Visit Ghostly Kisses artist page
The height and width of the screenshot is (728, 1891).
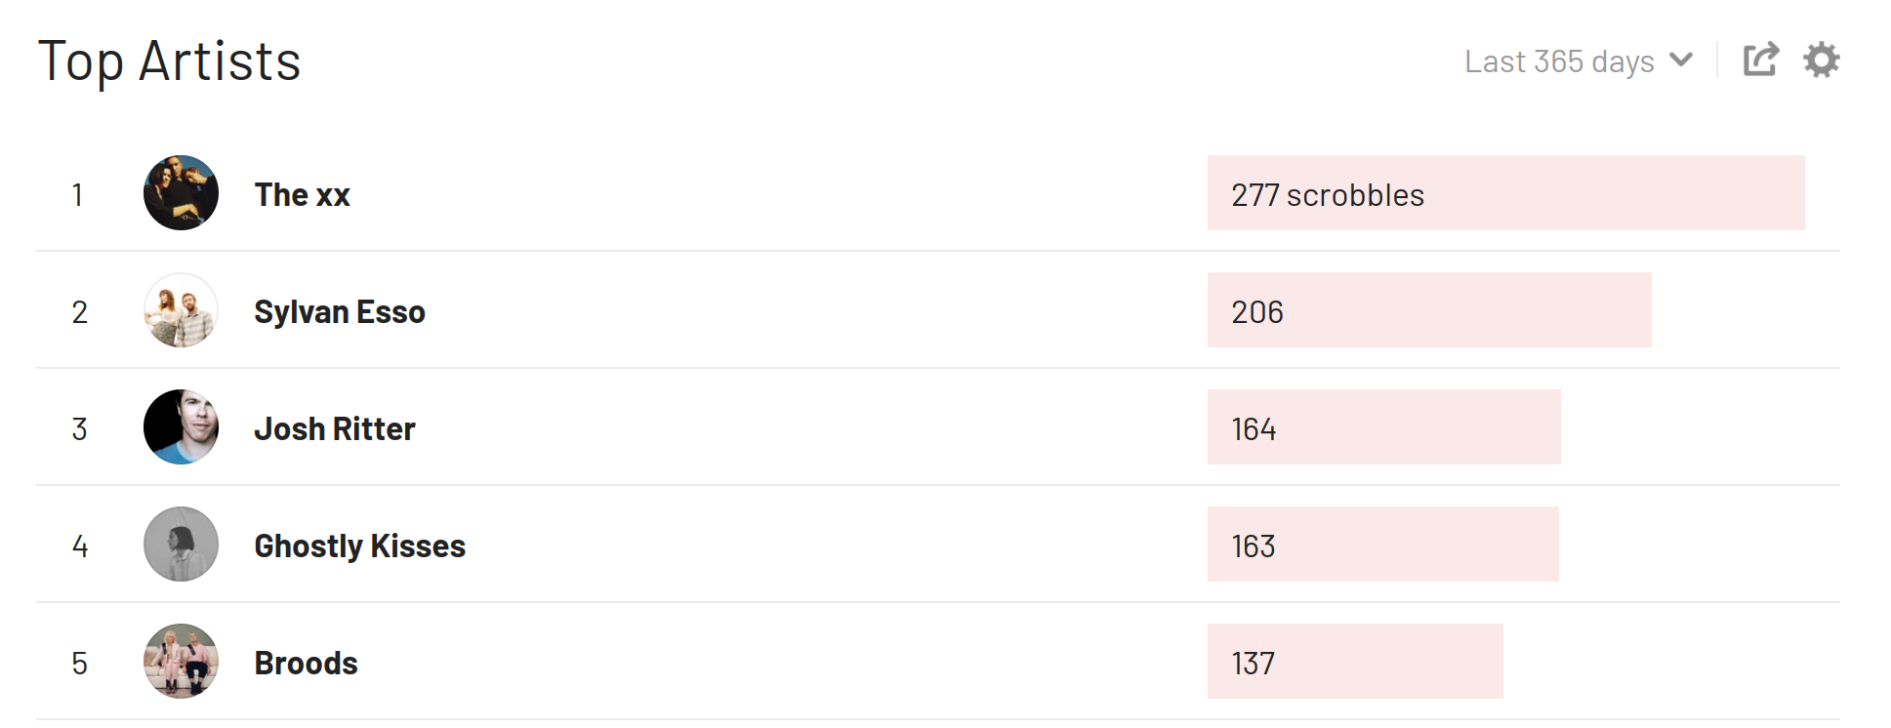(359, 546)
